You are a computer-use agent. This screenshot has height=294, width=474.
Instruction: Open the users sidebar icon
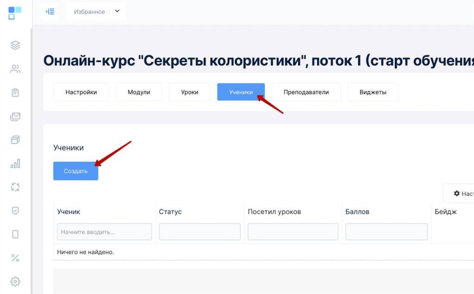coord(15,69)
